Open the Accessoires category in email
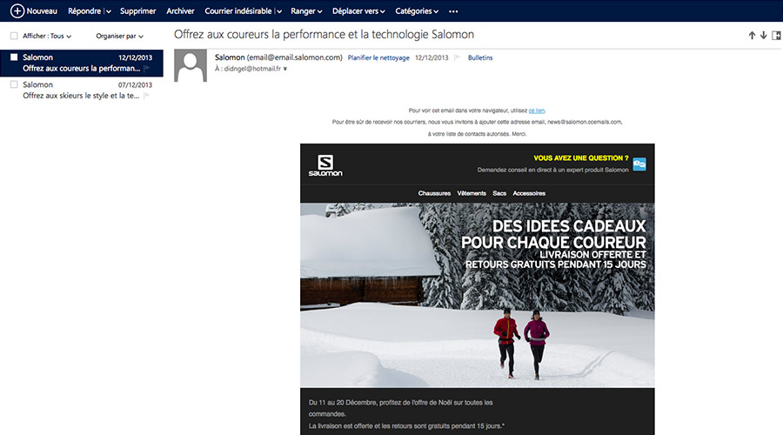This screenshot has height=435, width=783. tap(529, 193)
